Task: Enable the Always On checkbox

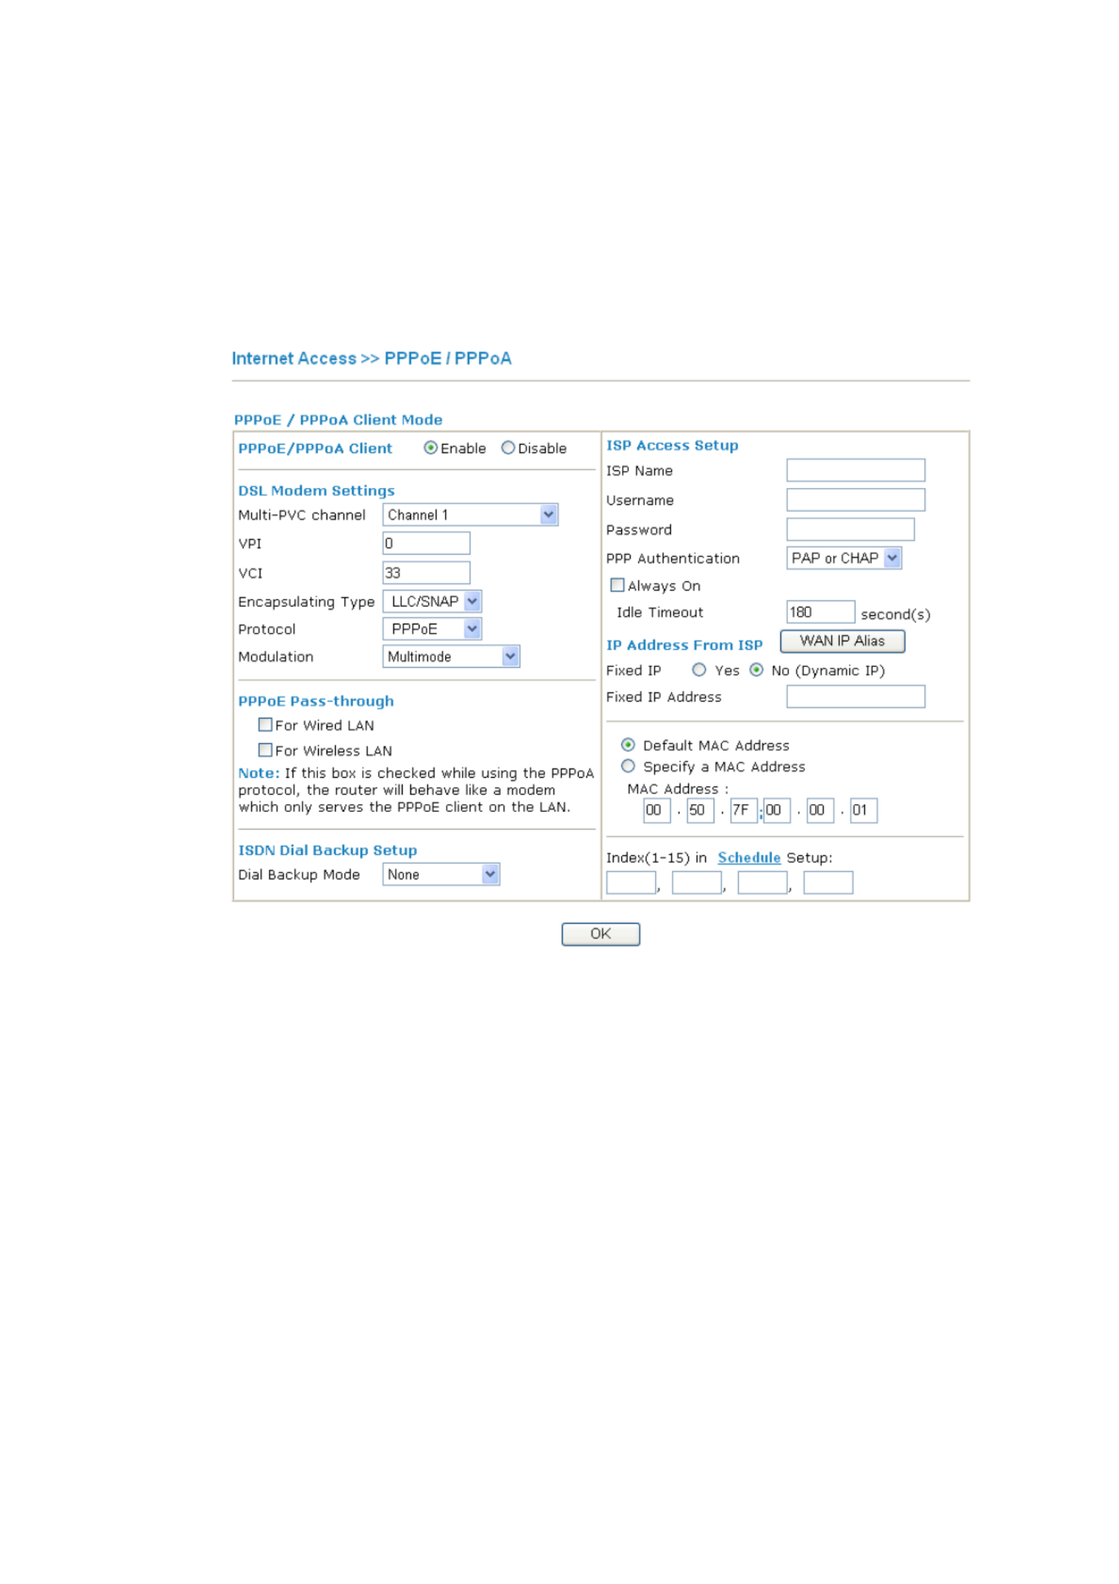Action: coord(617,585)
